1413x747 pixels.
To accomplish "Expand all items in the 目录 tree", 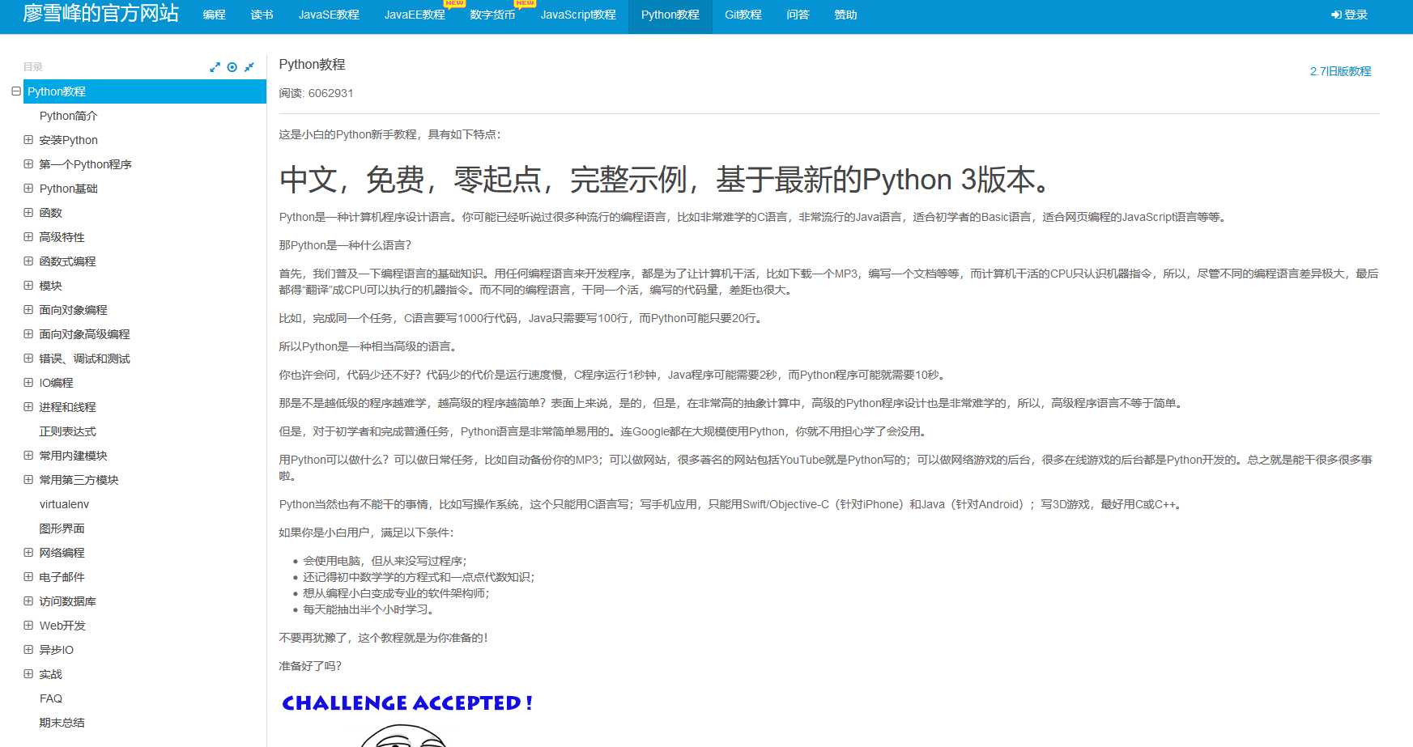I will (215, 67).
